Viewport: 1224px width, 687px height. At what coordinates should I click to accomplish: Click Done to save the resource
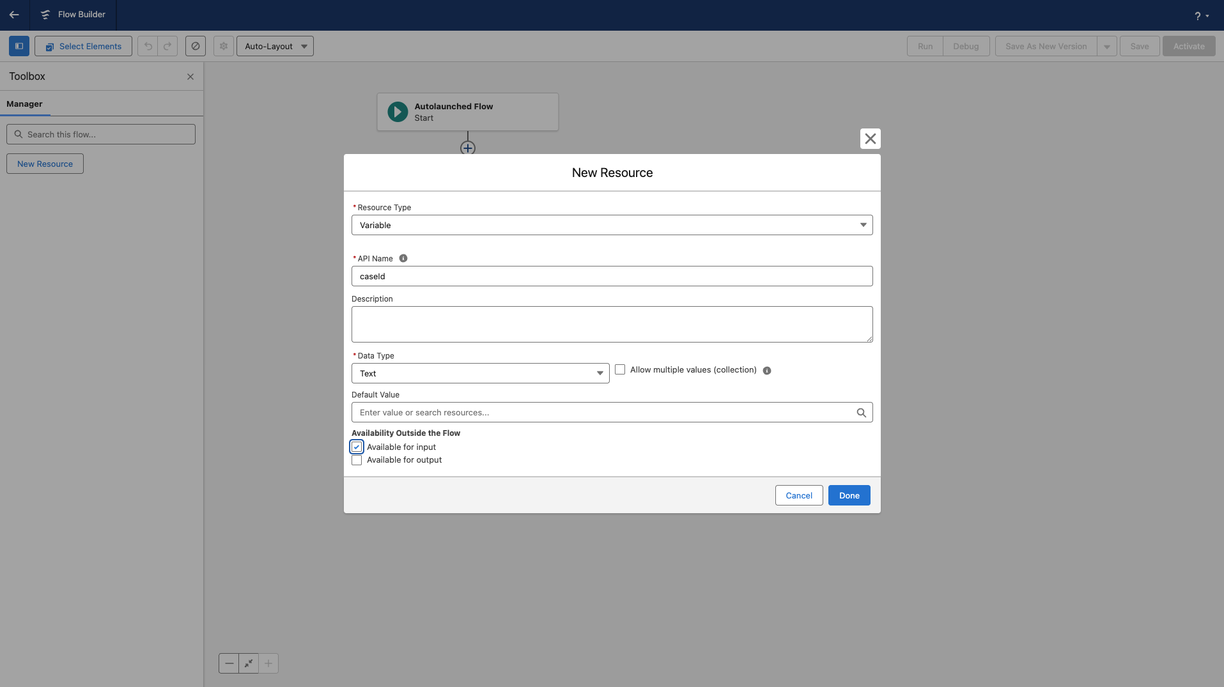click(849, 495)
